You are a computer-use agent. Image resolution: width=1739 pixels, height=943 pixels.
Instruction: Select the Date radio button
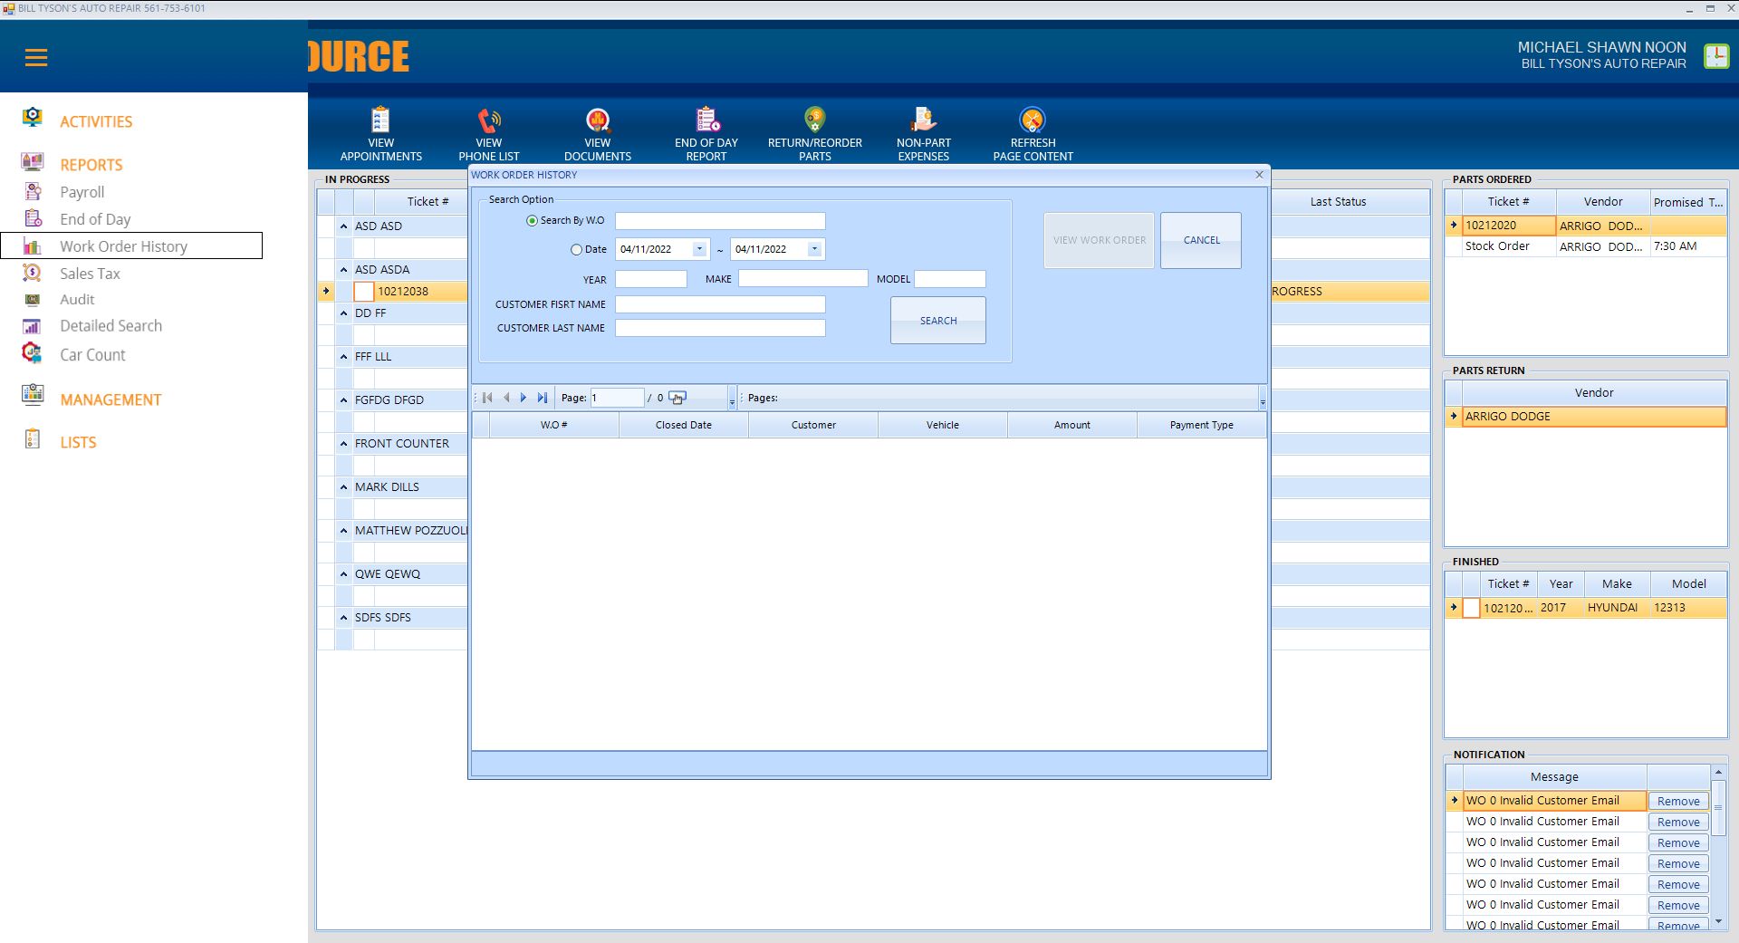click(x=576, y=250)
